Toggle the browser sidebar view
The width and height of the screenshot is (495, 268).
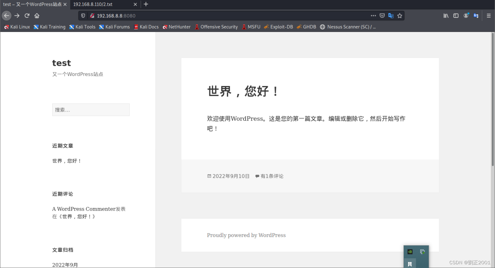[x=456, y=16]
